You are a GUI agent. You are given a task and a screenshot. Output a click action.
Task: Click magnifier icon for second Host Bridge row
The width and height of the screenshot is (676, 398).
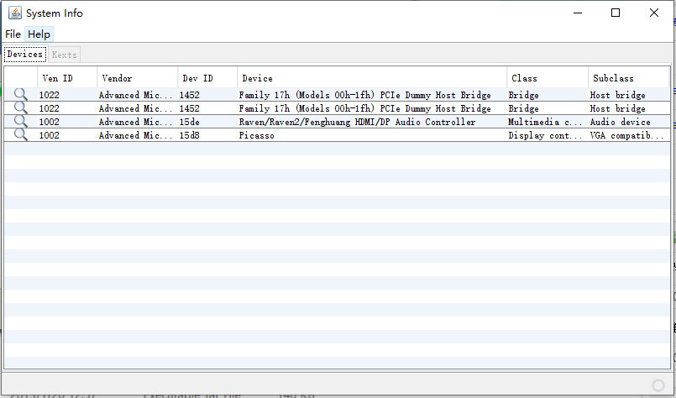point(21,108)
